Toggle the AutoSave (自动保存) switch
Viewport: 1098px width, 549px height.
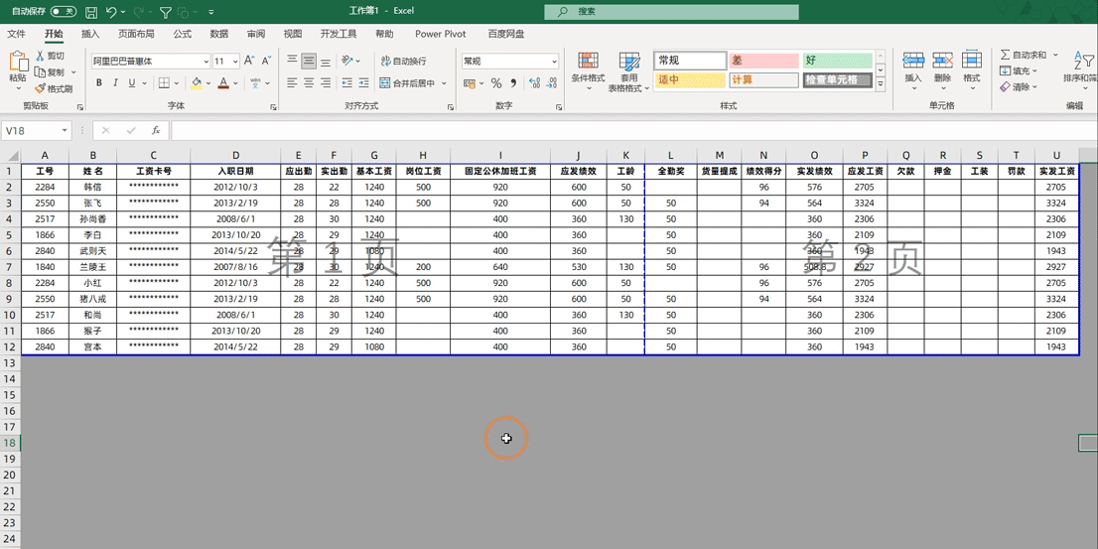64,12
